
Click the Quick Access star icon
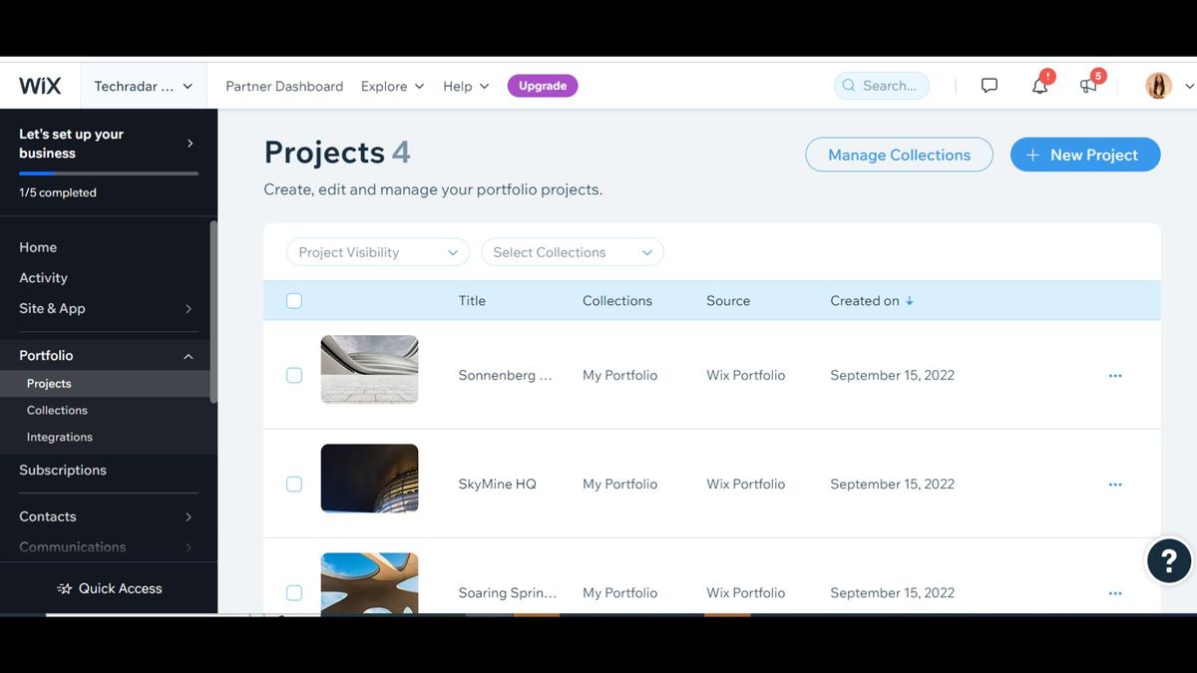click(65, 588)
